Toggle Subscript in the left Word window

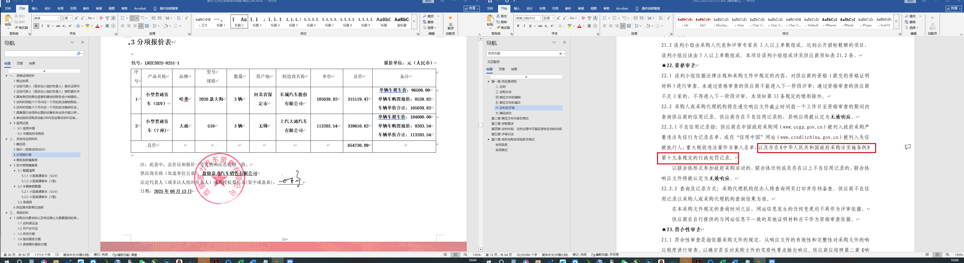[64, 26]
